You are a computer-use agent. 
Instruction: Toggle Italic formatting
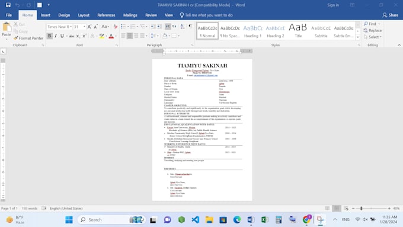56,36
